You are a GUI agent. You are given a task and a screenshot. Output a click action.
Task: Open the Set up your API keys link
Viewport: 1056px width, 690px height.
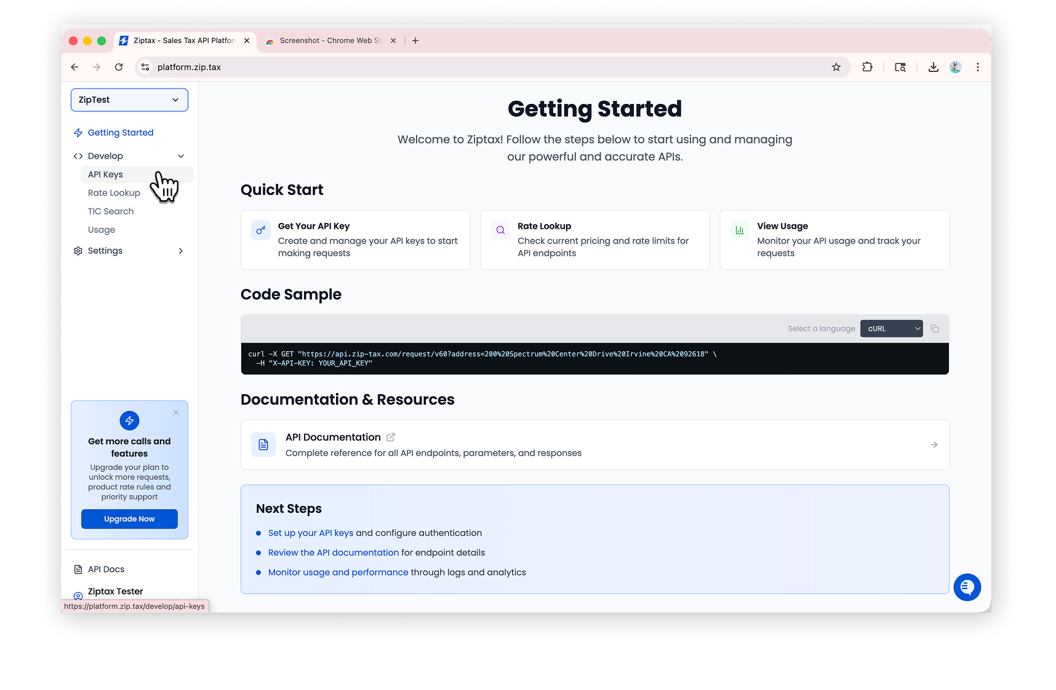coord(310,533)
